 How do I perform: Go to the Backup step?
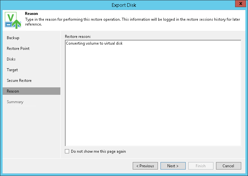(x=13, y=38)
